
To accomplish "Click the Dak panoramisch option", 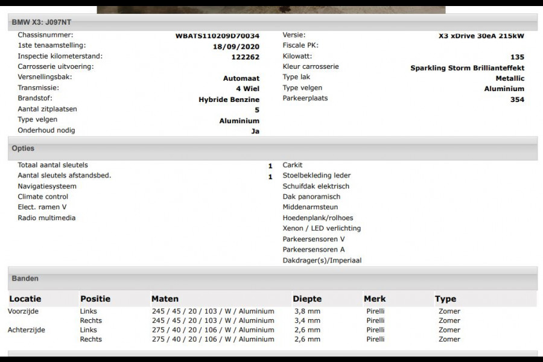I will [x=311, y=197].
